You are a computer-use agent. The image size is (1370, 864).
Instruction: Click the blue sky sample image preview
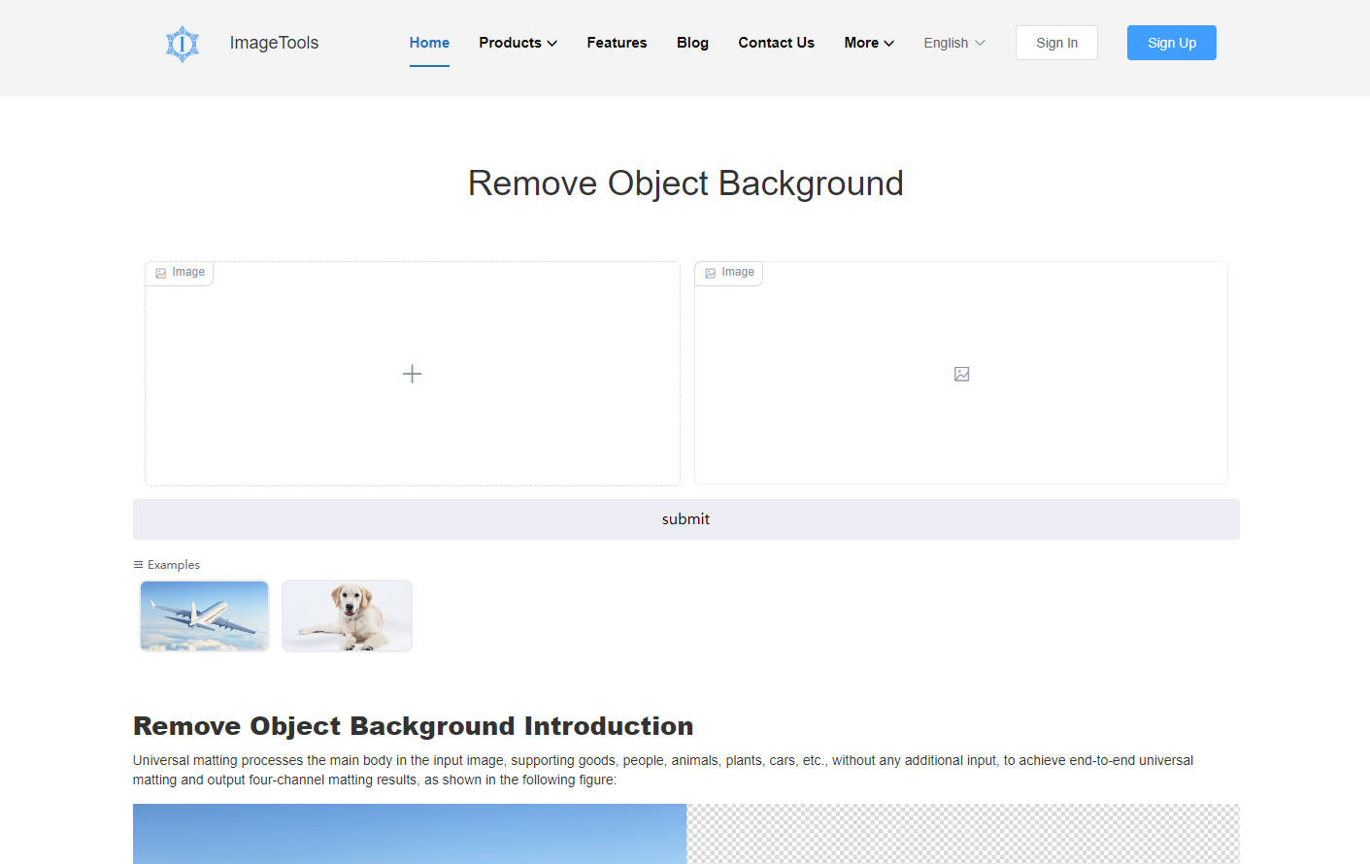[410, 833]
